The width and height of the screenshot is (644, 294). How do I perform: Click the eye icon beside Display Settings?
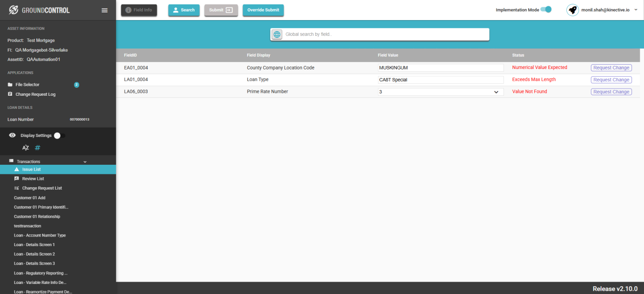click(x=12, y=136)
